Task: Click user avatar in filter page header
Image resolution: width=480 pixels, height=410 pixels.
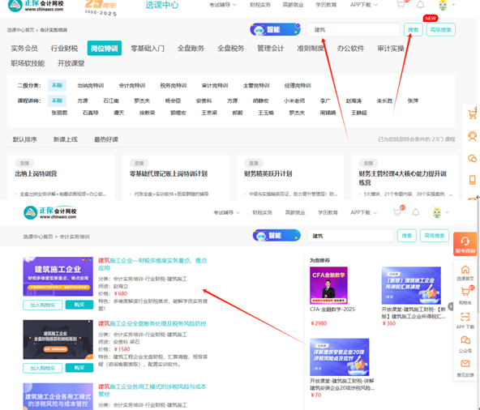Action: [x=443, y=5]
